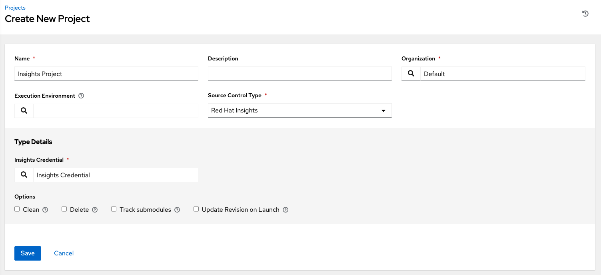Click inside the Name field
The image size is (601, 275).
[x=106, y=74]
